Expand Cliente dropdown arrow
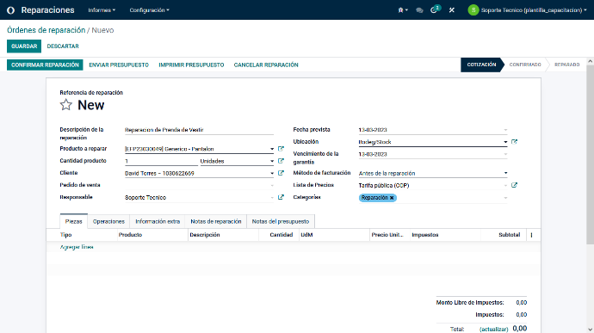 [x=272, y=173]
